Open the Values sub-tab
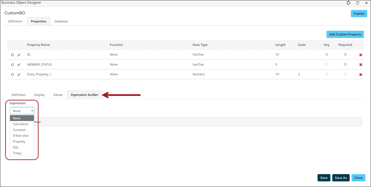 [x=58, y=95]
